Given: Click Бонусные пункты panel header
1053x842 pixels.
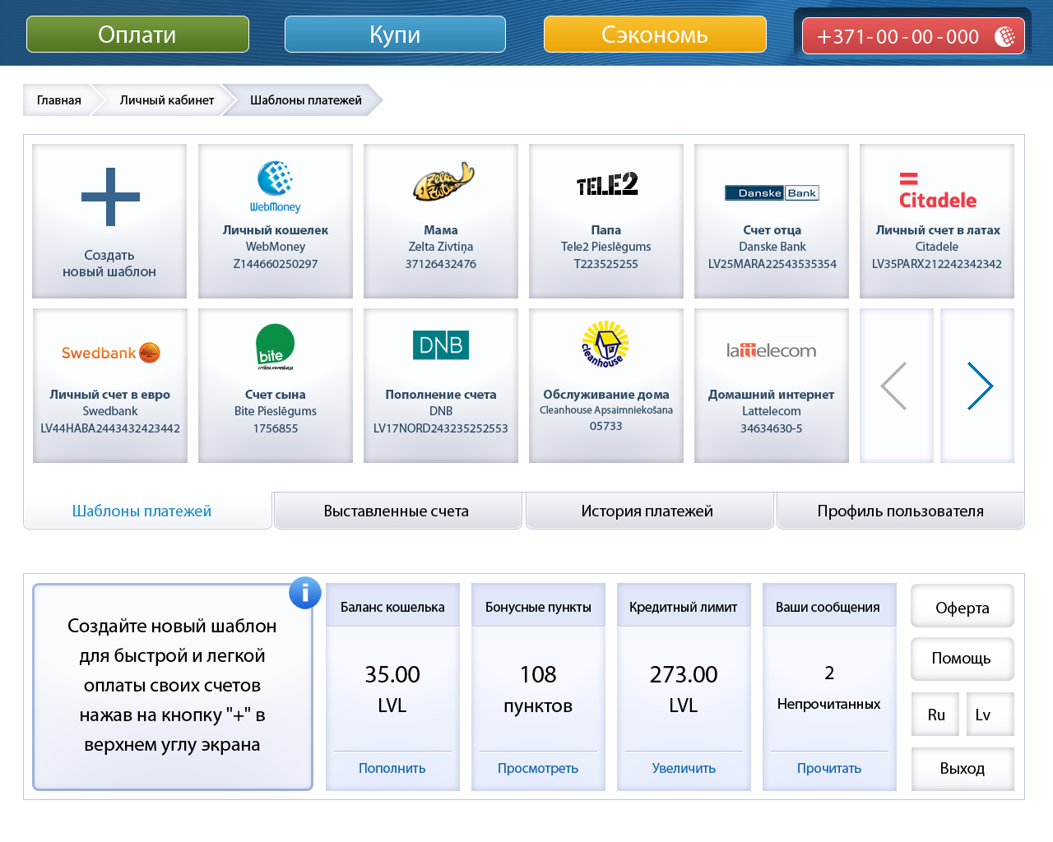Looking at the screenshot, I should [x=538, y=607].
